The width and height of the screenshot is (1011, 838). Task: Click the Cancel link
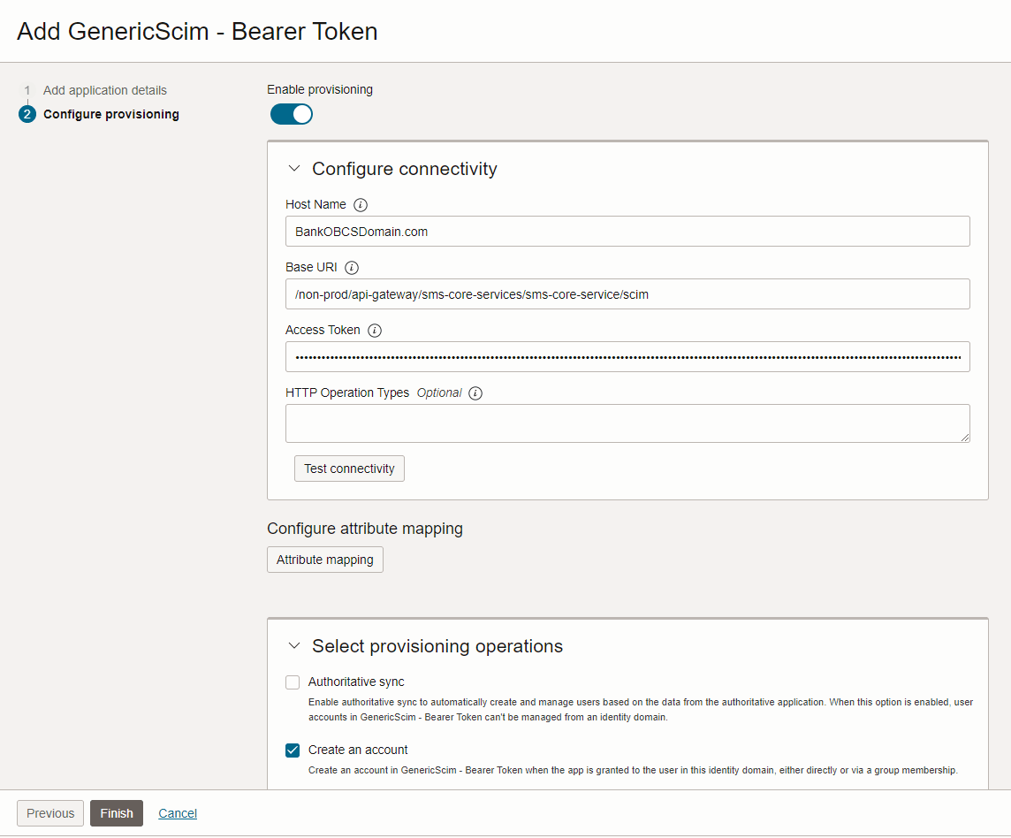click(178, 813)
